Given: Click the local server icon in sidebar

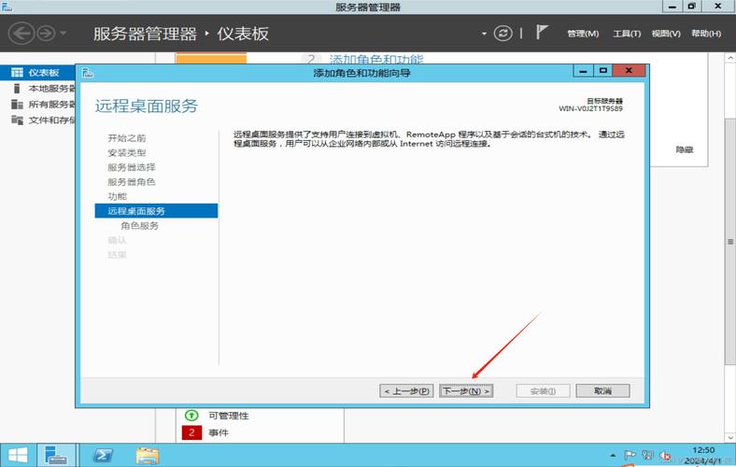Looking at the screenshot, I should tap(17, 89).
